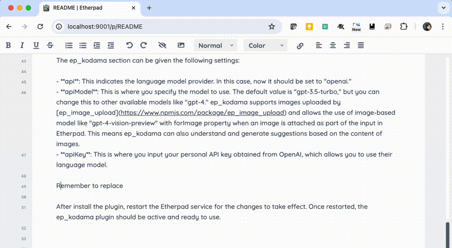This screenshot has height=248, width=452.
Task: Insert an unordered bullet list
Action: [x=83, y=45]
